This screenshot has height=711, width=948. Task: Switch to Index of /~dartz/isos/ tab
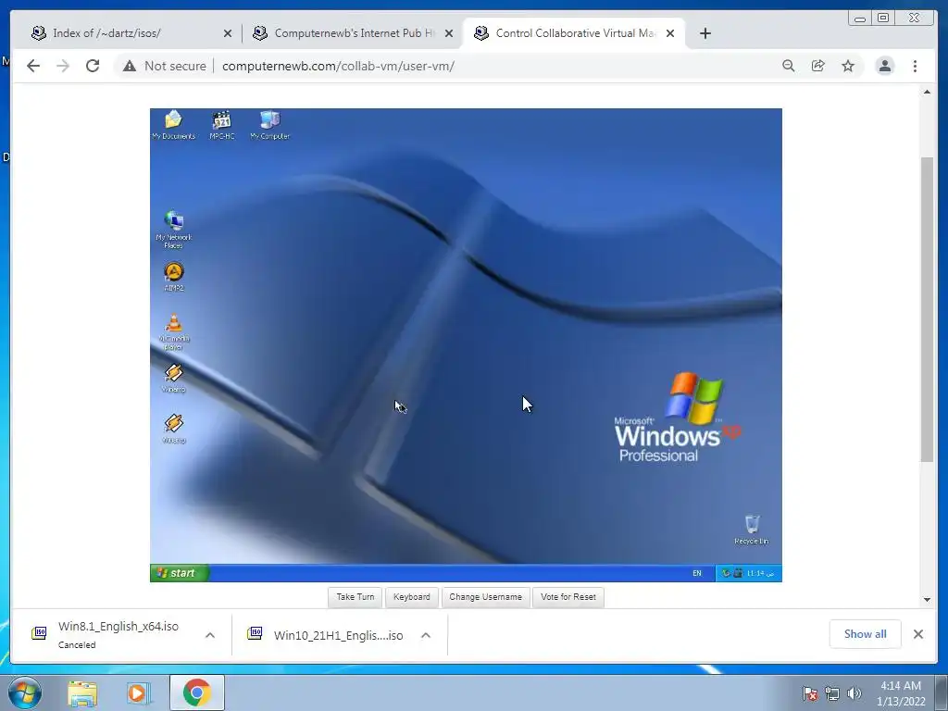click(x=131, y=33)
